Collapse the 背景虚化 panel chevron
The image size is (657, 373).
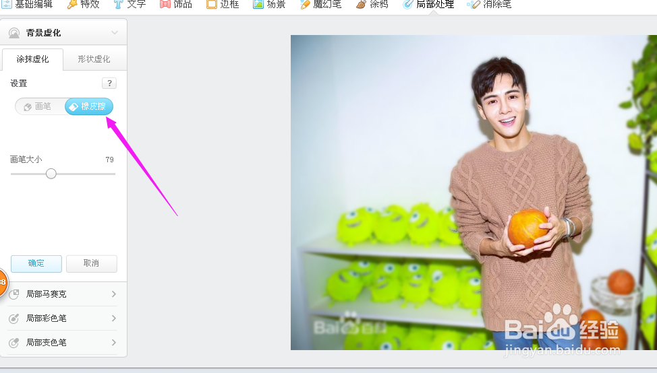[115, 32]
